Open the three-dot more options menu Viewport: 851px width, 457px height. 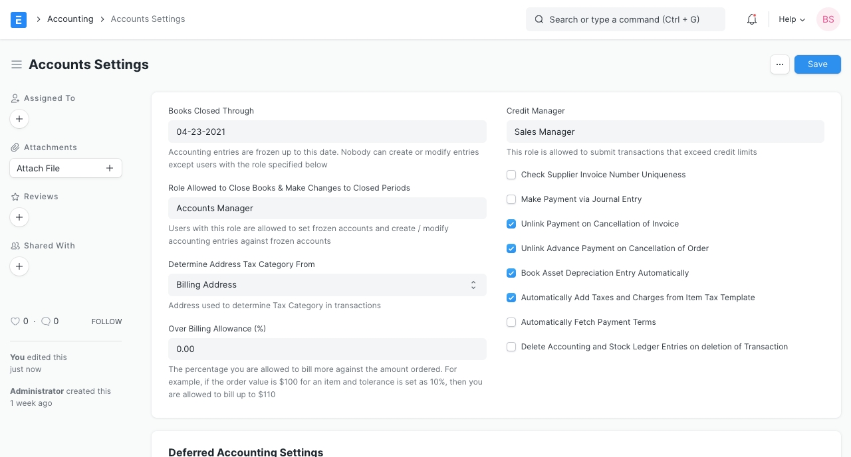(x=780, y=64)
